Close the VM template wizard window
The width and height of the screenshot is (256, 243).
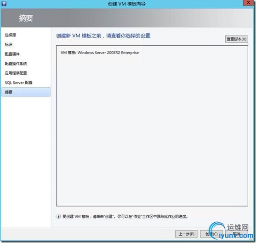point(248,3)
